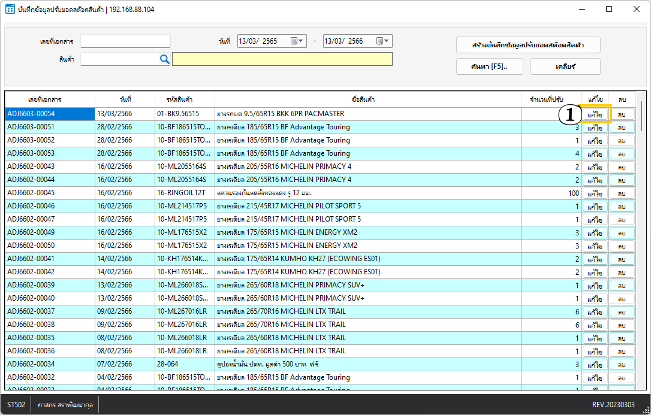This screenshot has width=651, height=415.
Task: Click the product code column header
Action: 185,99
